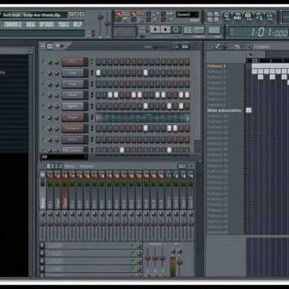Click the first tool icon in the playlist toolbar
289x289 pixels.
pyautogui.click(x=218, y=47)
